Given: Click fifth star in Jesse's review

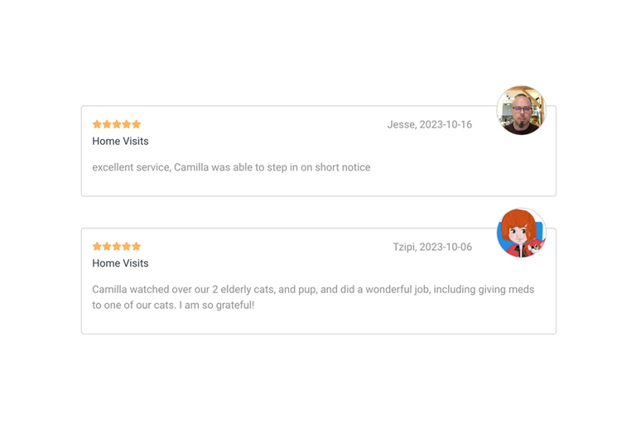Looking at the screenshot, I should pyautogui.click(x=137, y=124).
